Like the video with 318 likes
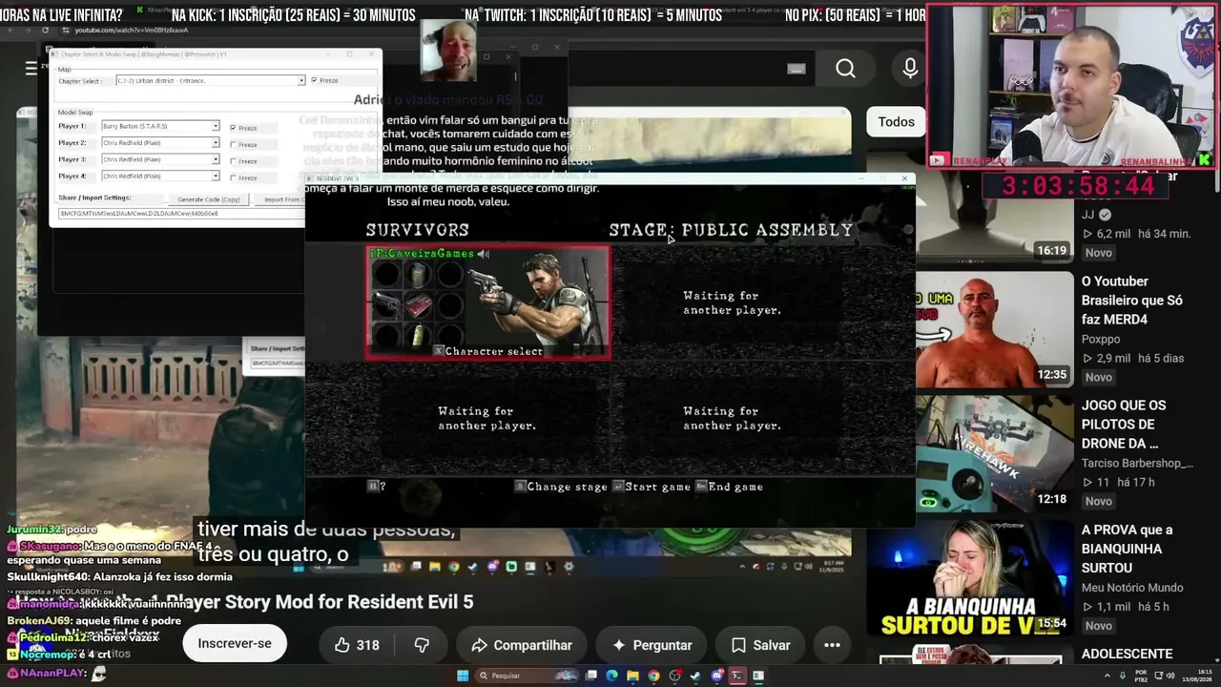The image size is (1221, 687). tap(357, 645)
